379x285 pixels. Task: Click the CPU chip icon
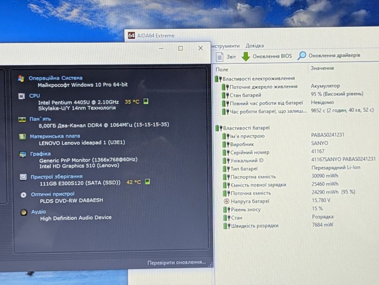pos(21,96)
